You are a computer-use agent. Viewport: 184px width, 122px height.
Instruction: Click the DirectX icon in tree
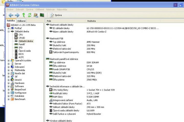(x=12, y=80)
